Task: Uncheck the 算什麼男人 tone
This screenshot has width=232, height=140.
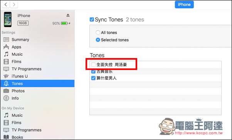Action: [93, 78]
